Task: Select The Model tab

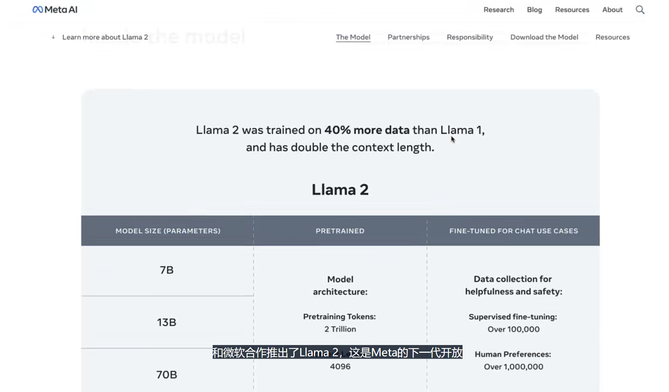Action: coord(353,37)
